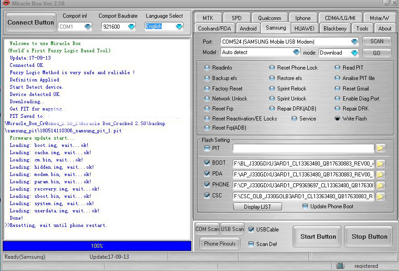399x271 pixels.
Task: Click the Miracle Box title bar logo icon
Action: 6,3
